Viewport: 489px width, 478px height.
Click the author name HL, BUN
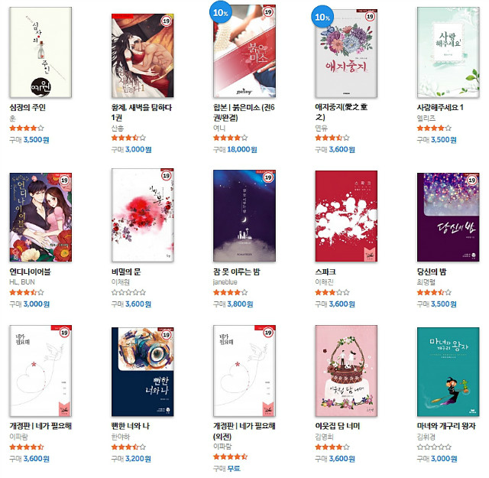[x=22, y=282]
